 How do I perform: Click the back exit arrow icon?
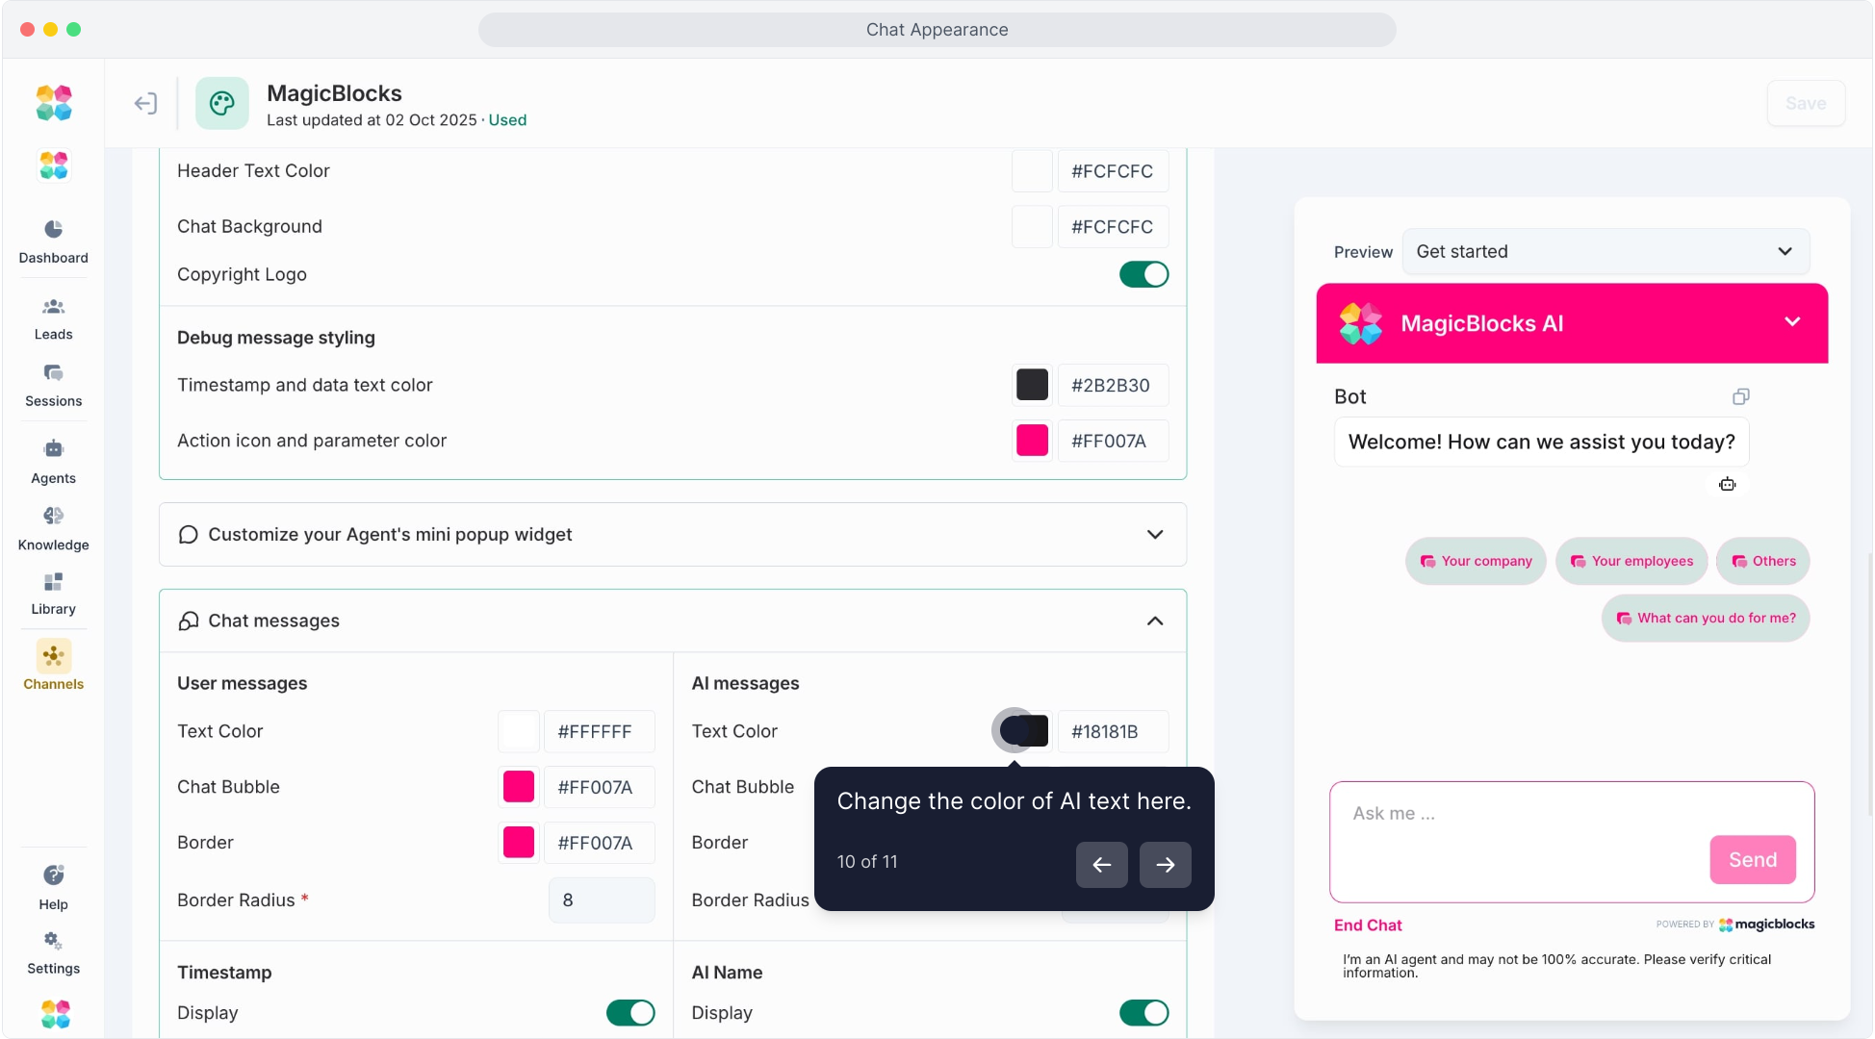click(145, 103)
